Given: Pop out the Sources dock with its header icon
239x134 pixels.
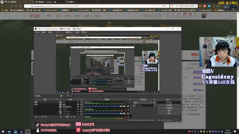Looking at the screenshot, I should [82, 99].
